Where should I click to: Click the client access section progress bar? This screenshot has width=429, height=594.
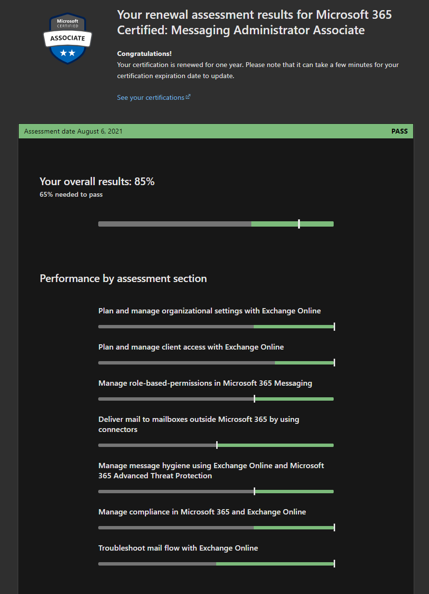216,363
